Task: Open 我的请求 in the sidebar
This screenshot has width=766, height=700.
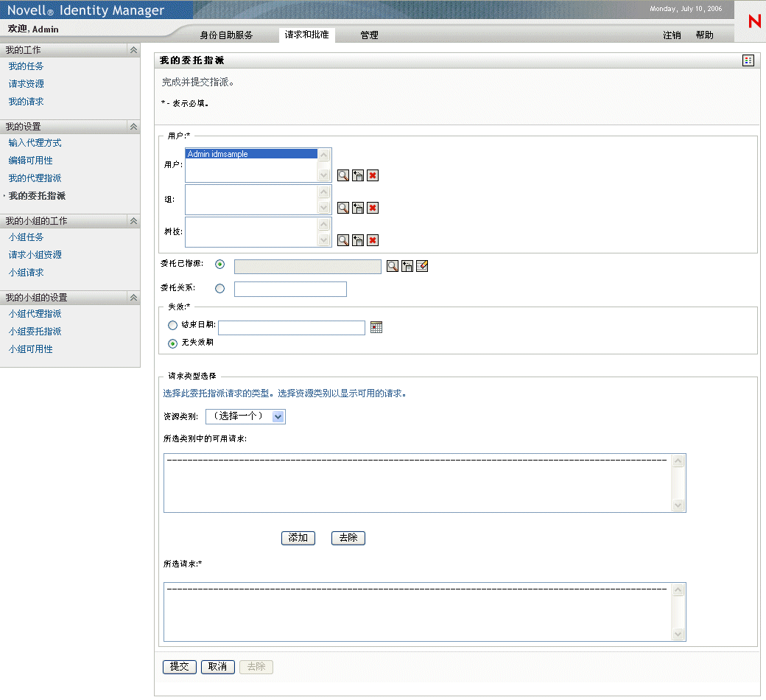Action: click(26, 101)
